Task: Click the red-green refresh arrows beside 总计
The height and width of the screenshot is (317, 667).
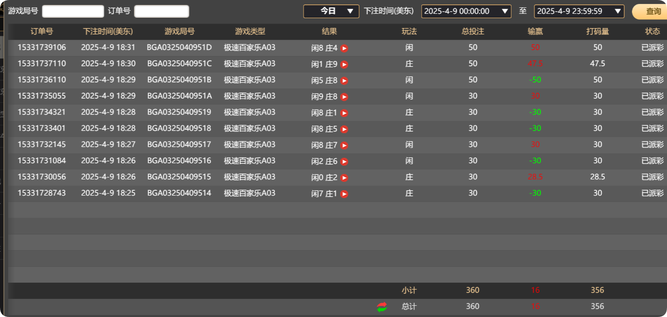Action: pyautogui.click(x=381, y=306)
